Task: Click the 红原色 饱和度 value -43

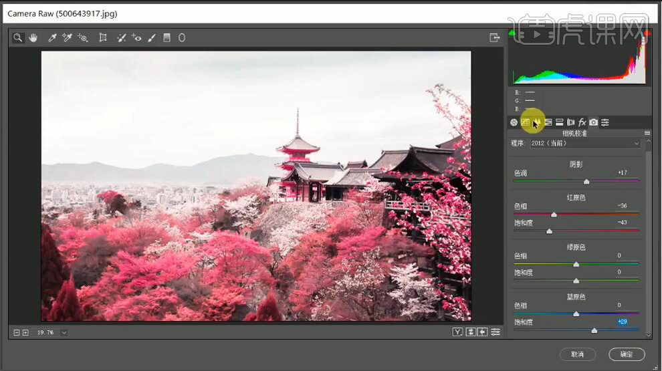Action: click(x=623, y=223)
